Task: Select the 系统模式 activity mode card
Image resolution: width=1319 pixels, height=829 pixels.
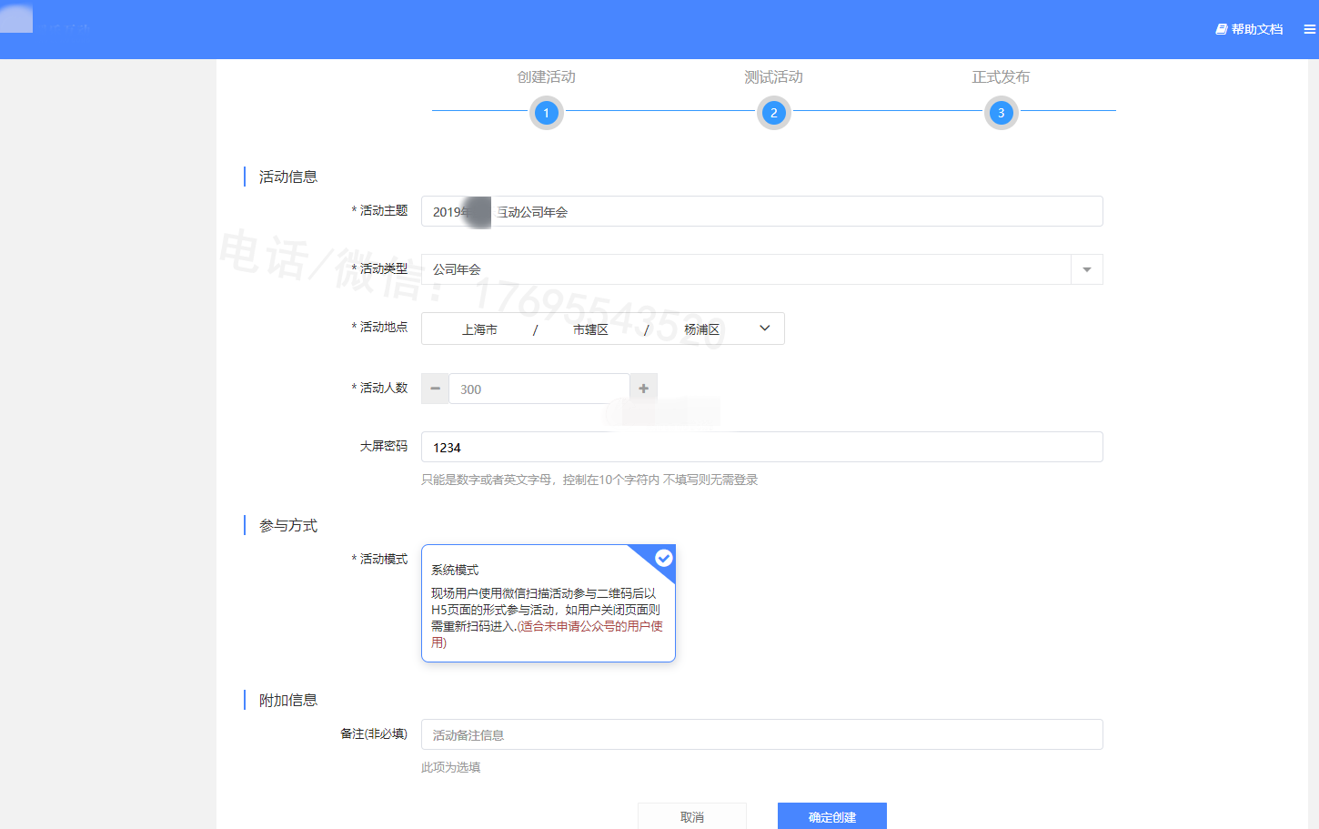Action: (548, 603)
